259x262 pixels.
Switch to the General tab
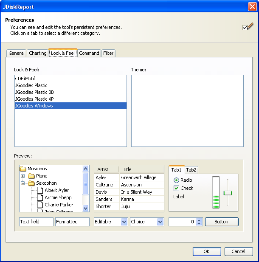click(17, 53)
